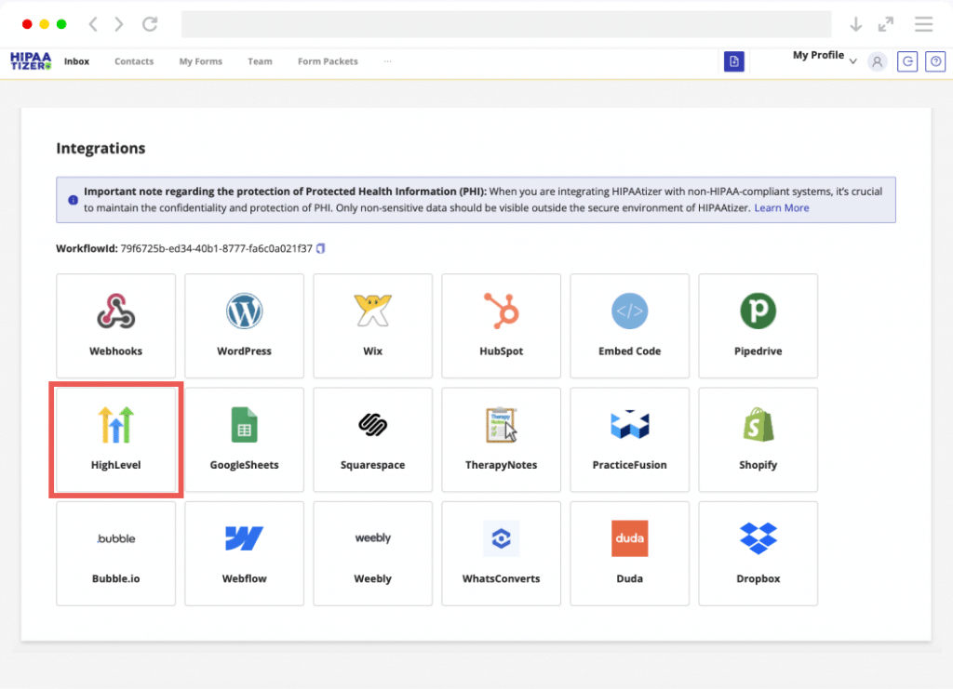953x689 pixels.
Task: Open the Form Packets section
Action: pyautogui.click(x=327, y=61)
